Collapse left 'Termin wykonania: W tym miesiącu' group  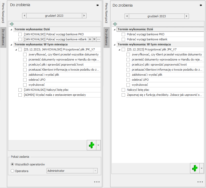[x=11, y=45]
